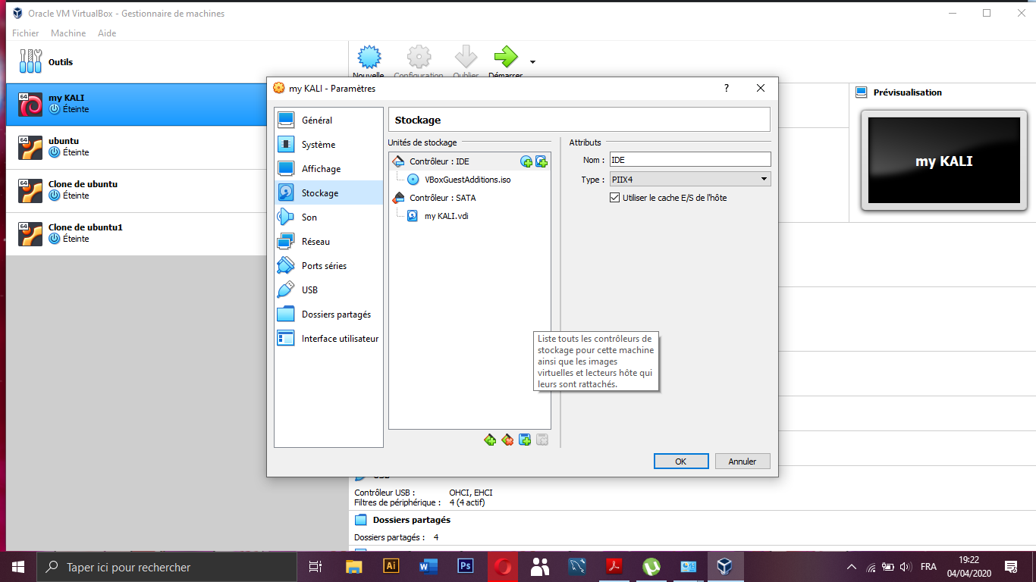Edit the Nom field containing IDE
The height and width of the screenshot is (582, 1036).
[690, 159]
